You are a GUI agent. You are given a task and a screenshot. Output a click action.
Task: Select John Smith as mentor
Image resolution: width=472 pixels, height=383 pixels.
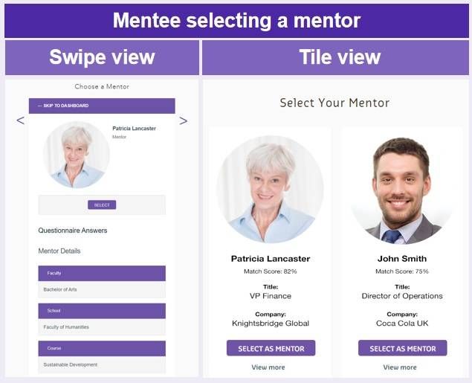coord(402,348)
